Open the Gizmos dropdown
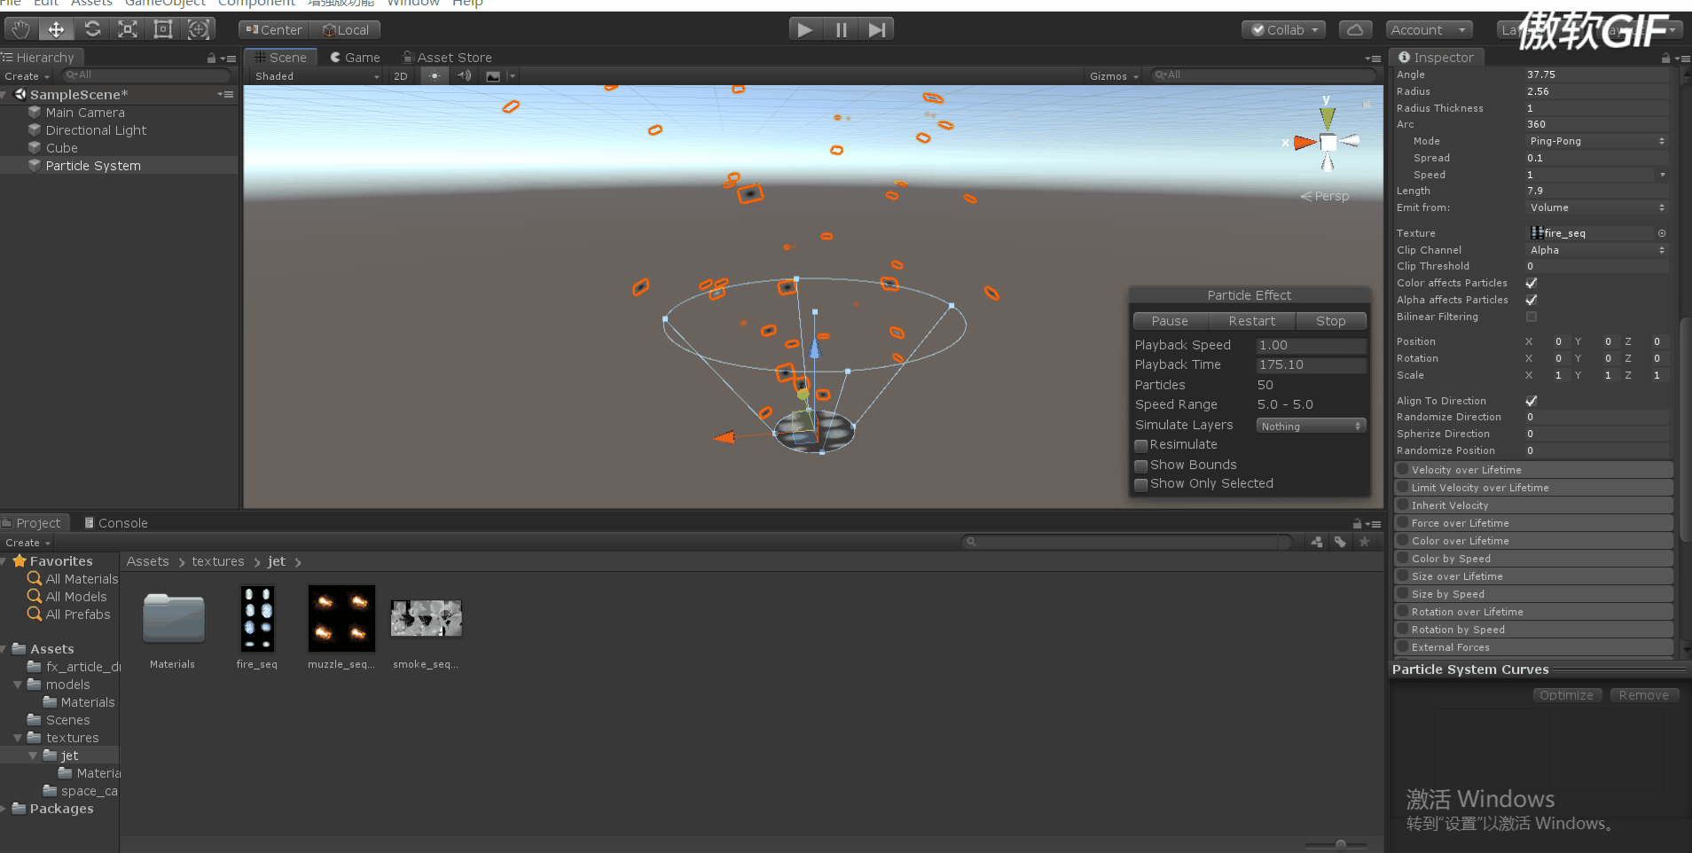Image resolution: width=1692 pixels, height=853 pixels. pyautogui.click(x=1114, y=76)
